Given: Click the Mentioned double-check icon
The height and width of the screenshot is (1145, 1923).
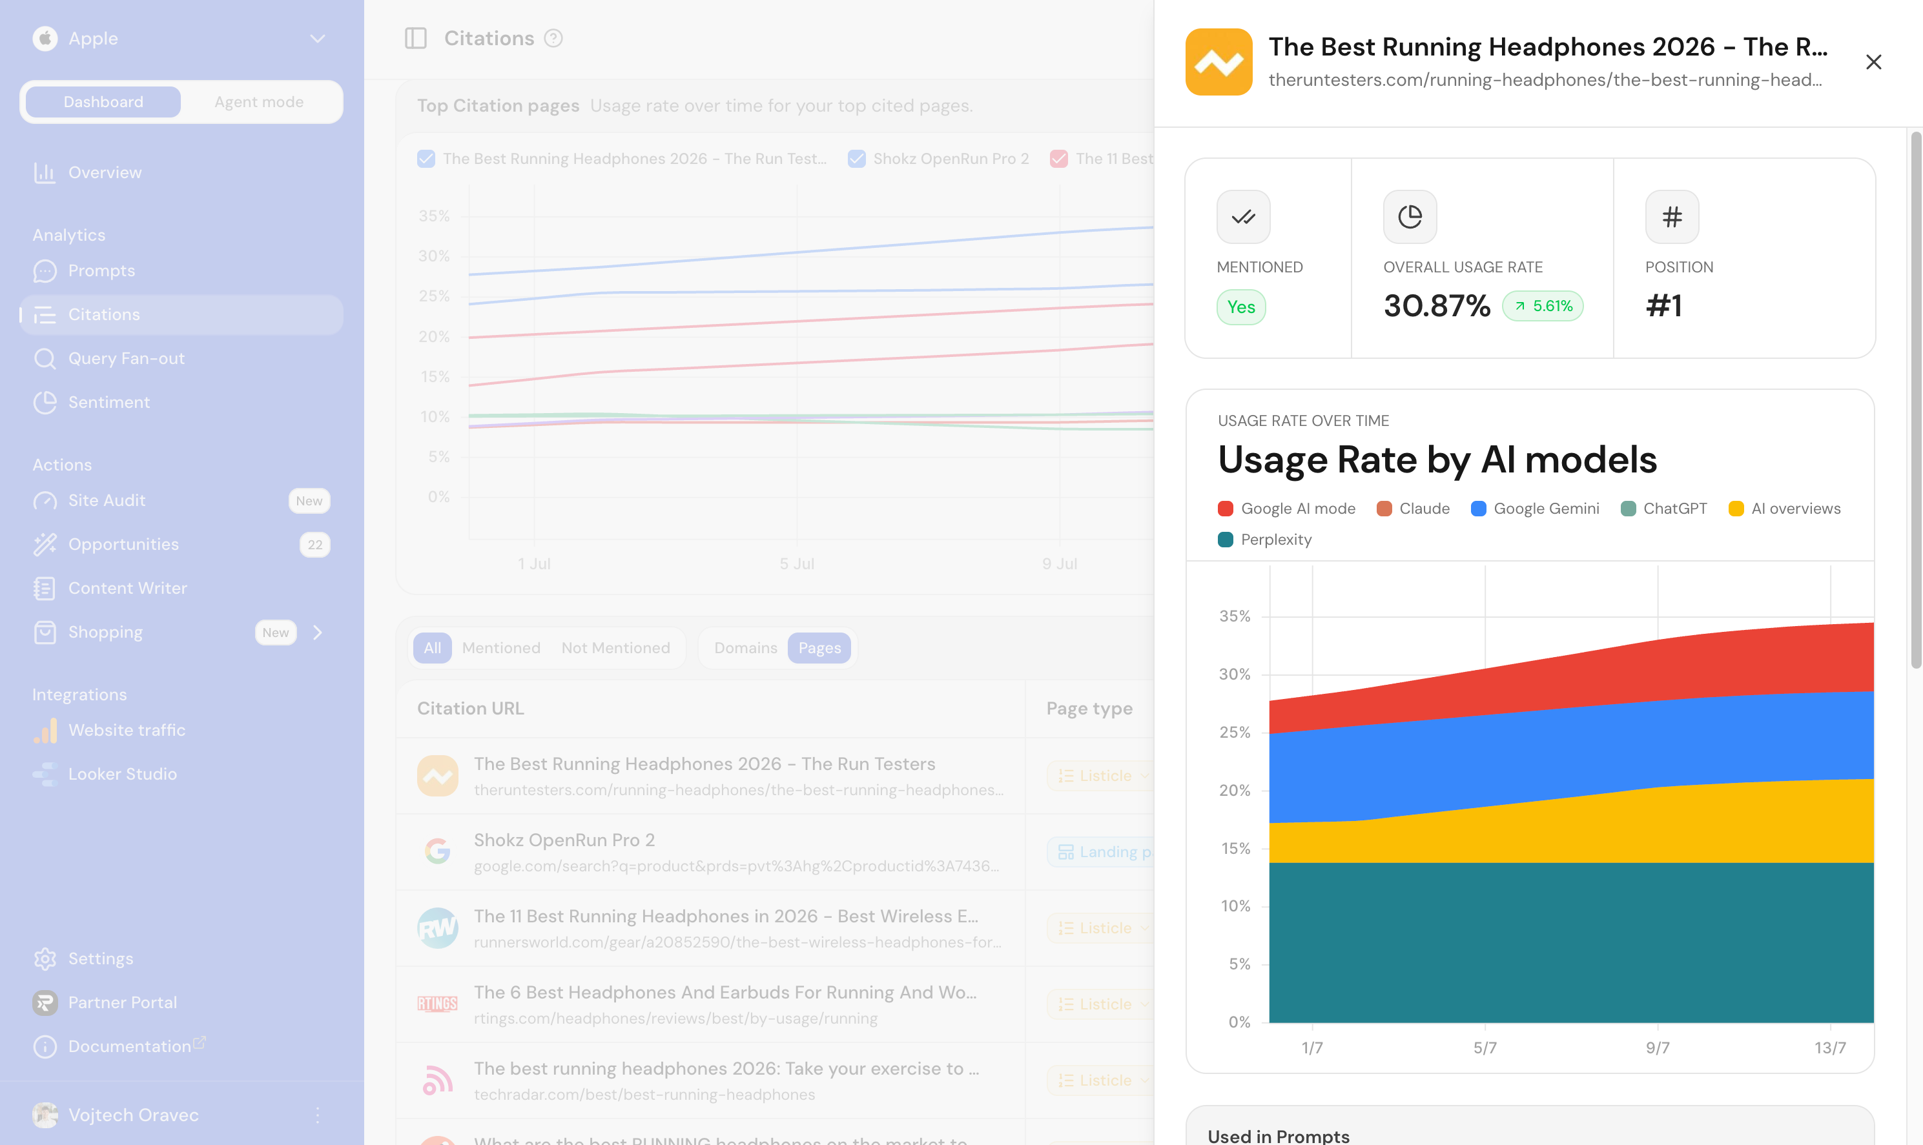Looking at the screenshot, I should 1243,217.
